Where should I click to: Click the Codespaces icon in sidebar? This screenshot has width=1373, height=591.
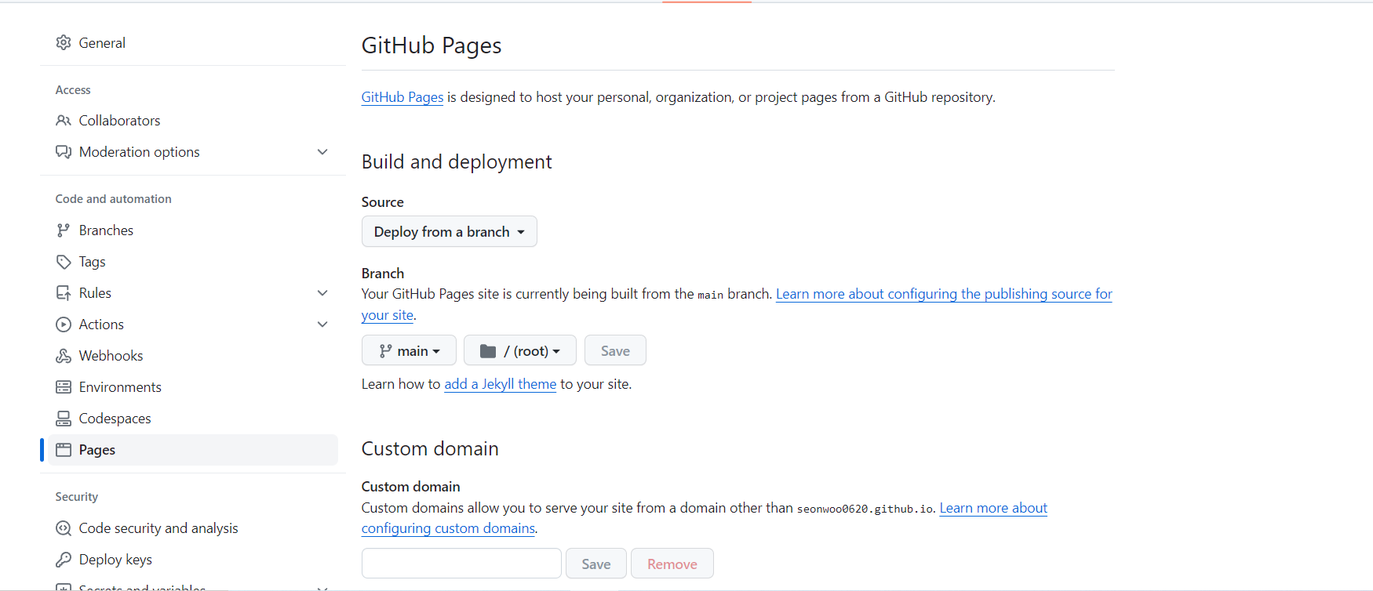tap(64, 419)
